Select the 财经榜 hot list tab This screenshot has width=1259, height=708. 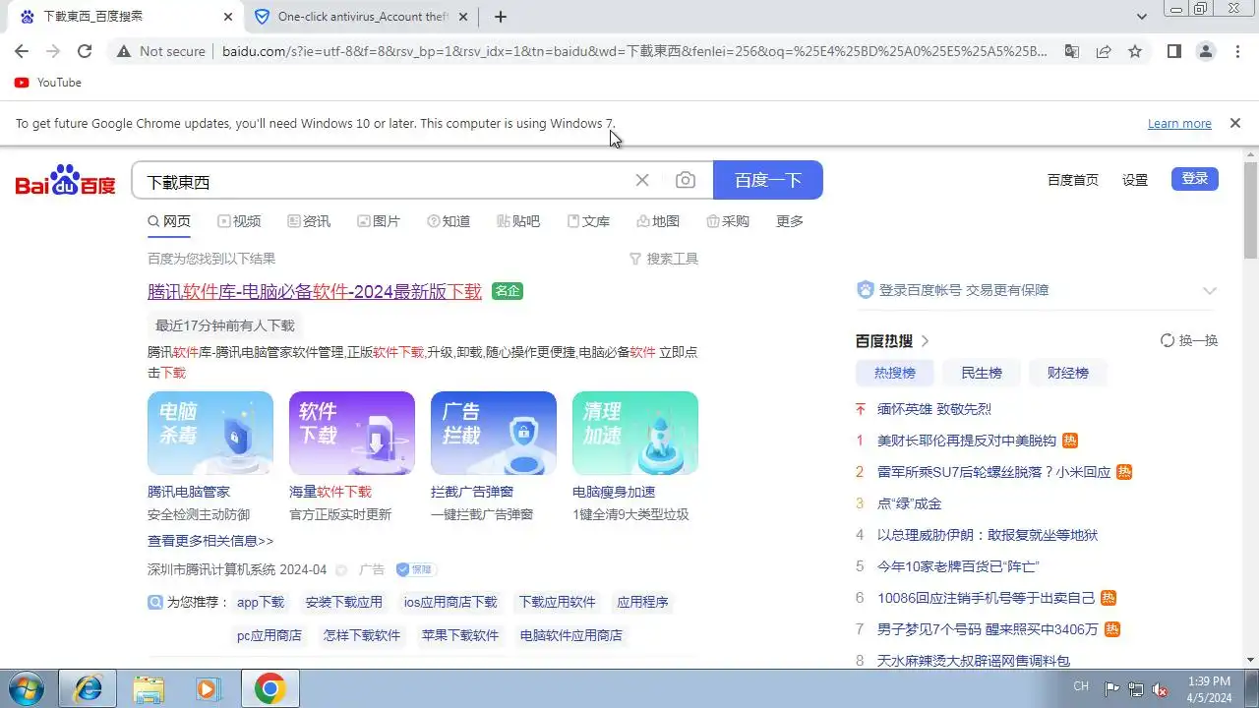click(1067, 373)
